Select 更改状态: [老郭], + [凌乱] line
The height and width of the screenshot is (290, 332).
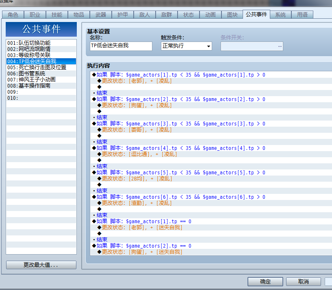[x=211, y=81]
